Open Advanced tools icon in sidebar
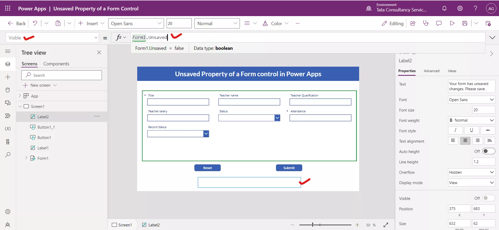 coord(8,142)
